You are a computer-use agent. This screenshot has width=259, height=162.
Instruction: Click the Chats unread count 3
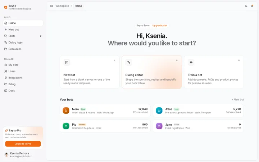click(x=41, y=36)
